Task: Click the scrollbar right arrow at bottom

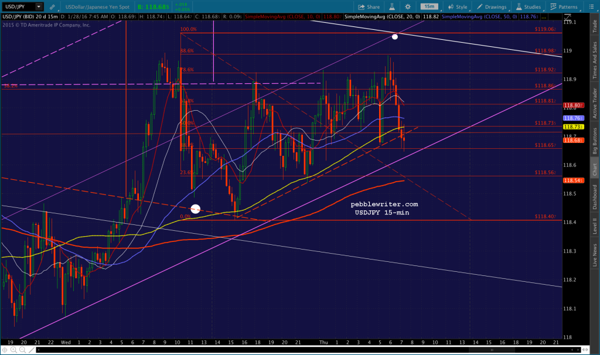Action: pos(578,350)
